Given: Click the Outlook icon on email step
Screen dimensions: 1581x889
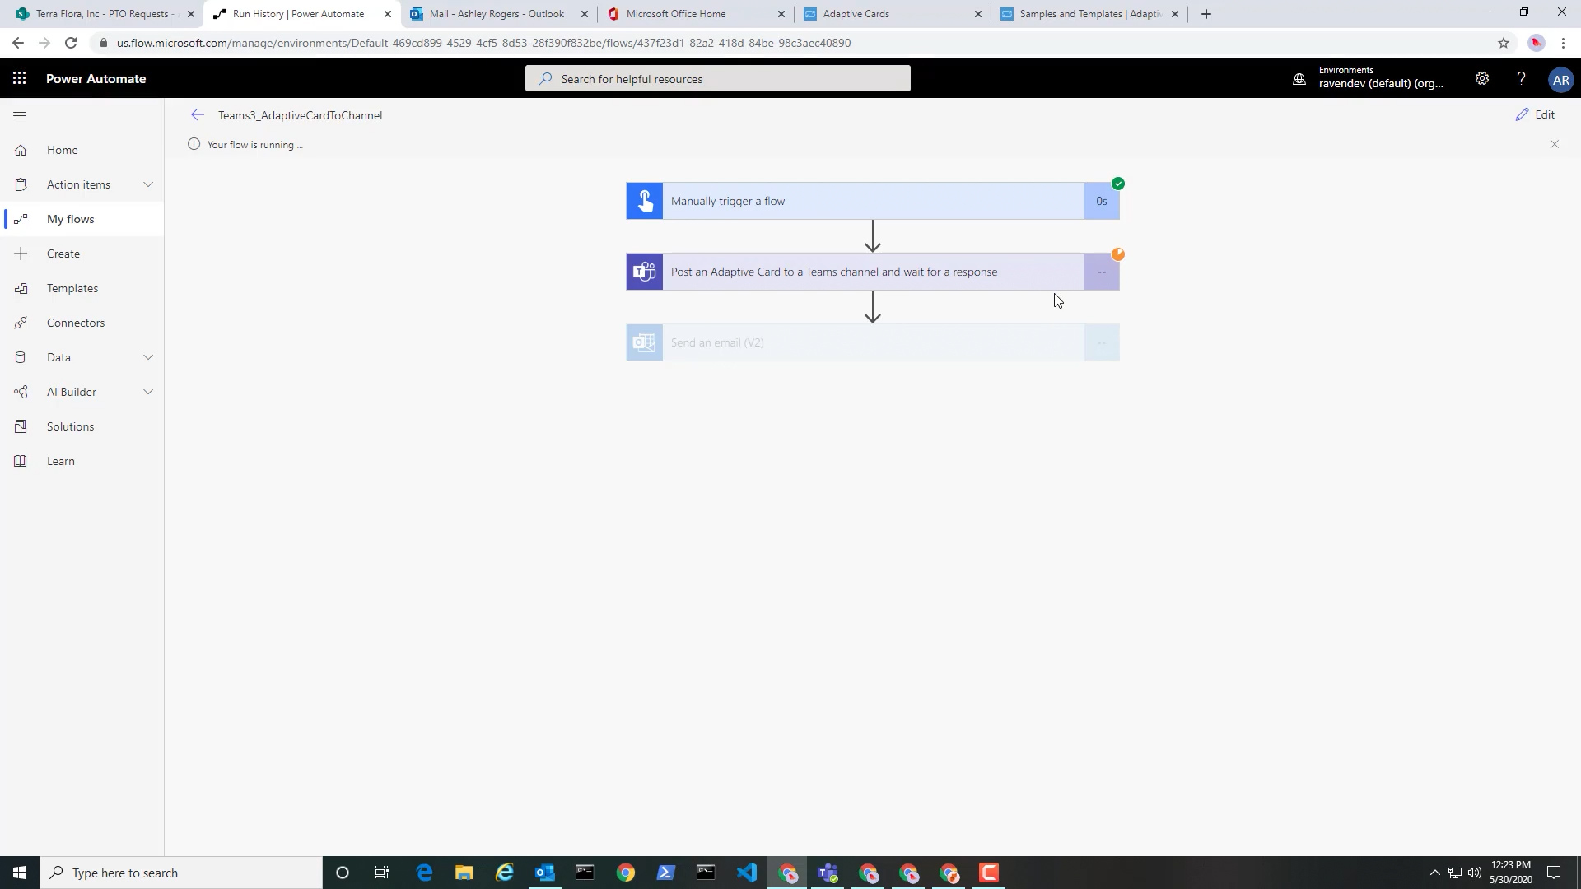Looking at the screenshot, I should pos(645,342).
